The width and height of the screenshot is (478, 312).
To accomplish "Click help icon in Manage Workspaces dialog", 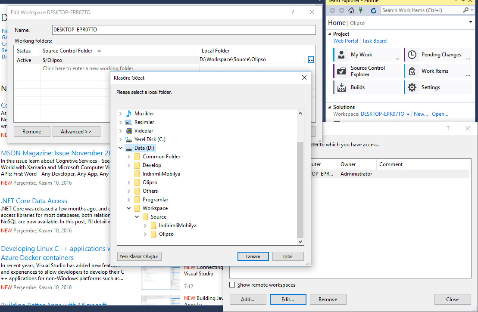I will (448, 128).
